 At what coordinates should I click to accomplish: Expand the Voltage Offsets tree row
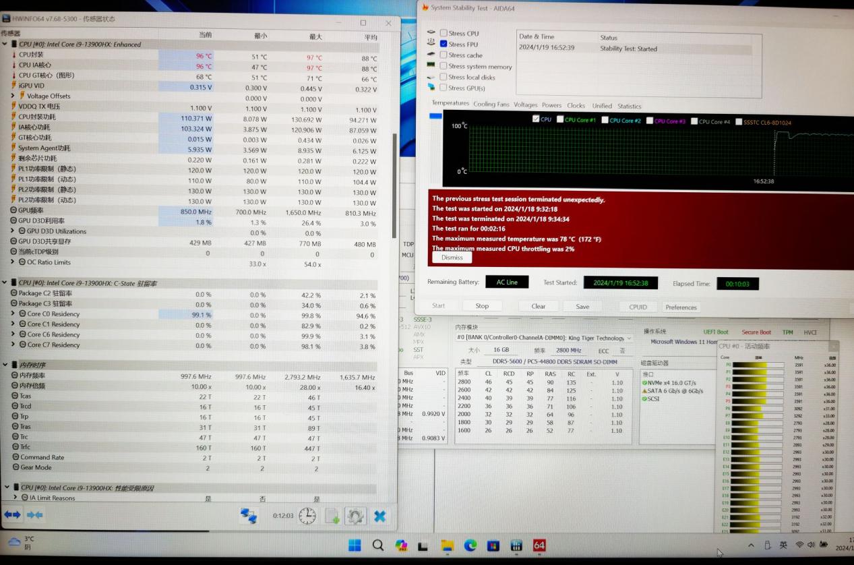click(x=13, y=96)
